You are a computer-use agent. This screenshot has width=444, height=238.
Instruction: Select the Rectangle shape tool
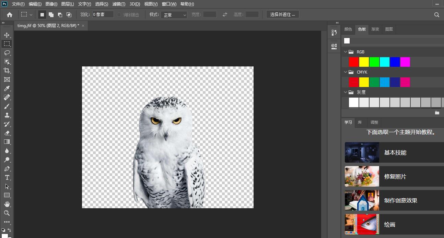point(7,195)
